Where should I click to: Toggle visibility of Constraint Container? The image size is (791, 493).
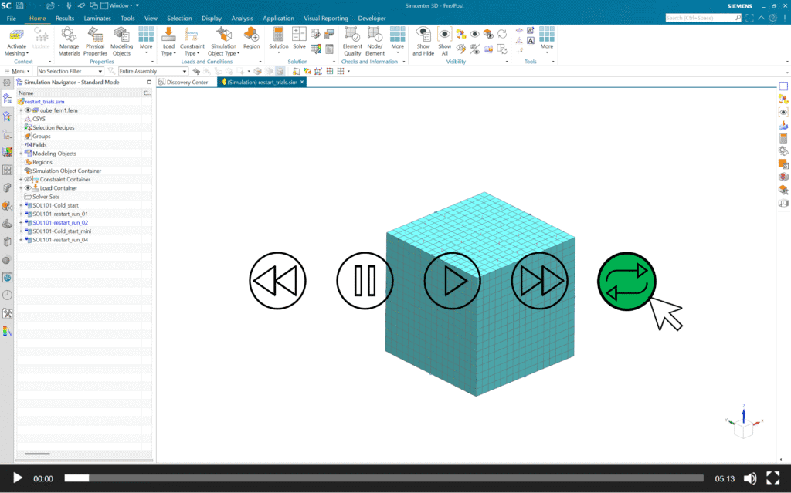28,180
